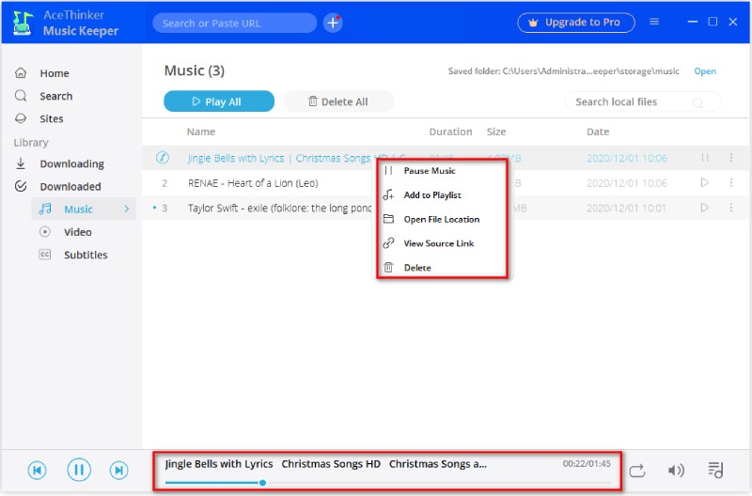Open more options for RENAE row
The image size is (752, 496).
coord(731,182)
